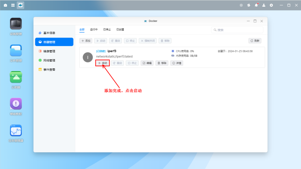Screen dimensions: 301x169
Task: Click the 强制关闭 force close button
Action: [148, 41]
